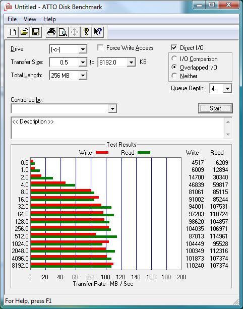Minimize the ATTO Disk Benchmark window
The height and width of the screenshot is (309, 243).
[x=199, y=5]
